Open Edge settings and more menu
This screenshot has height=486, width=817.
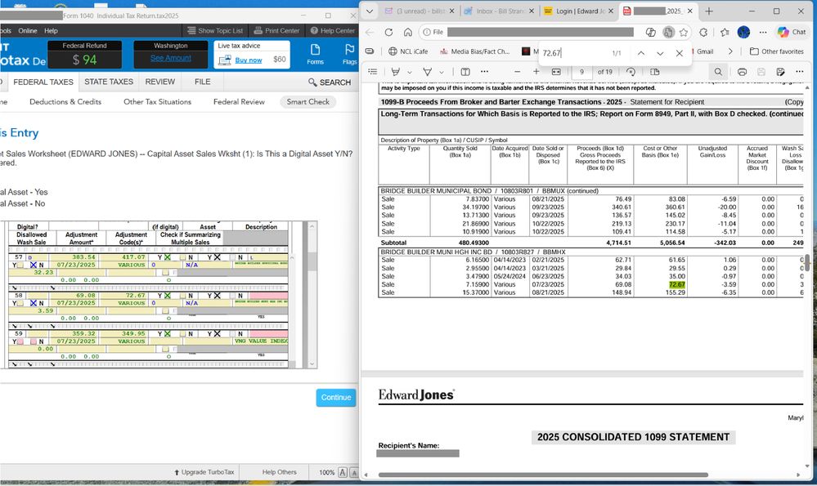[x=763, y=32]
